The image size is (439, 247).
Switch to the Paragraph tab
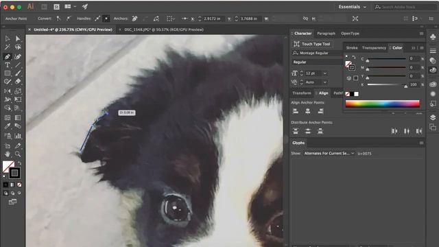point(326,34)
